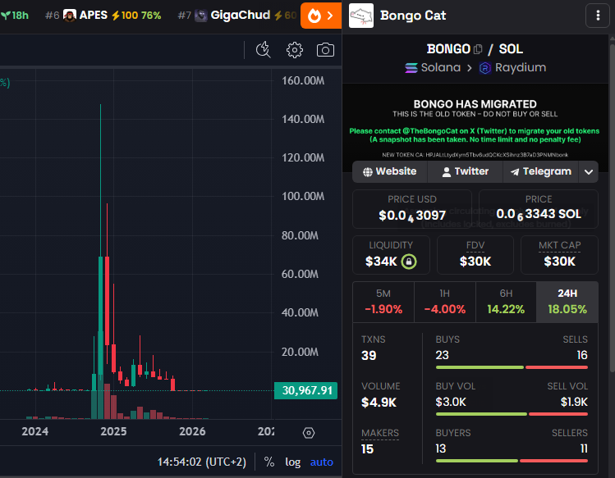615x478 pixels.
Task: Click the Bongo Cat title
Action: tap(413, 16)
